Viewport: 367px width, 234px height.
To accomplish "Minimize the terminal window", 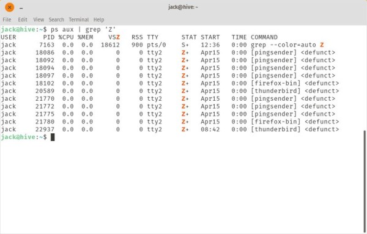I will pos(21,9).
